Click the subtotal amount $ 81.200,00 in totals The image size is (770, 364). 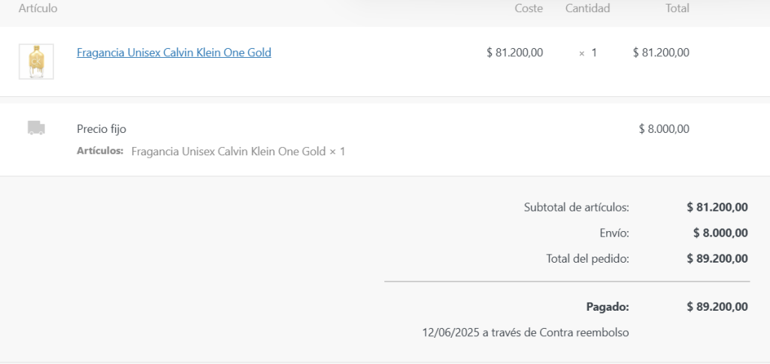tap(717, 207)
